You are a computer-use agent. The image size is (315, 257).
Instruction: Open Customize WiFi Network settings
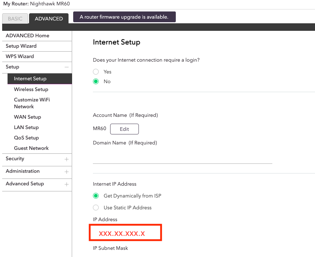(32, 103)
